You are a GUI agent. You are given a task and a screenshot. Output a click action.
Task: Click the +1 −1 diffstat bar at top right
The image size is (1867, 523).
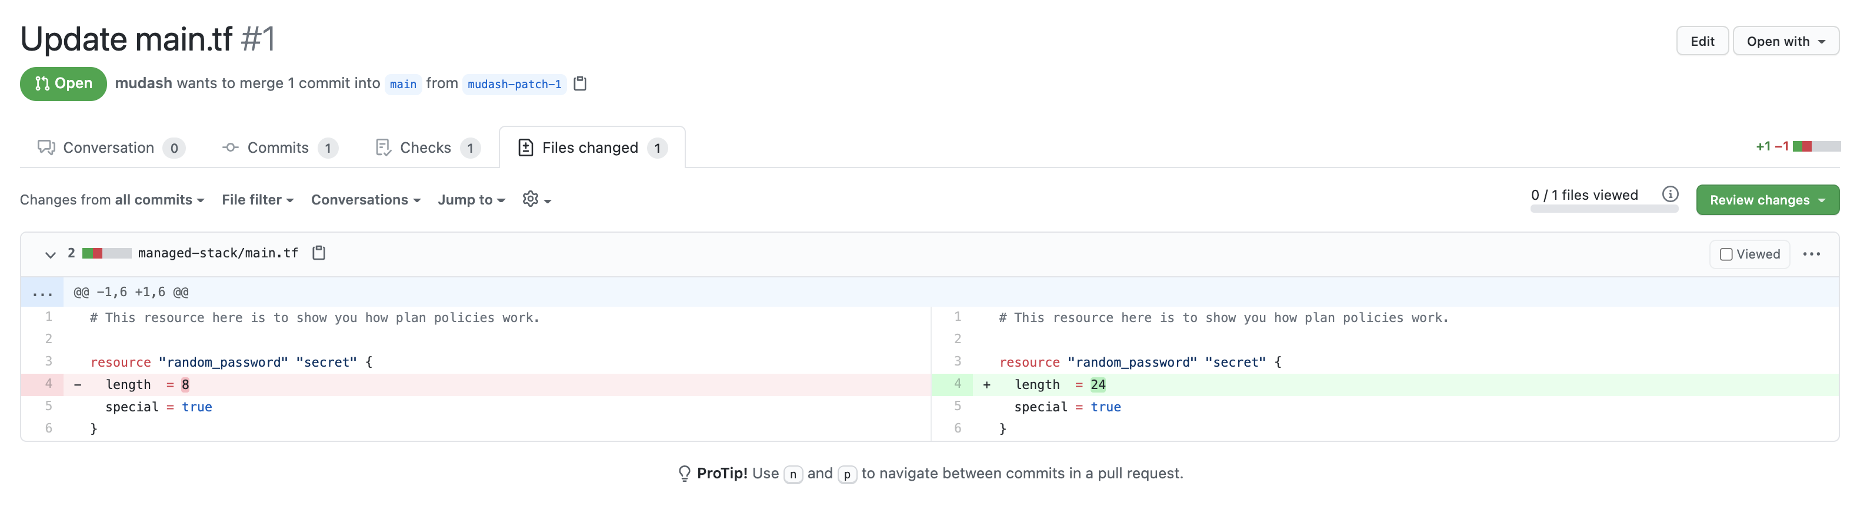click(1798, 146)
